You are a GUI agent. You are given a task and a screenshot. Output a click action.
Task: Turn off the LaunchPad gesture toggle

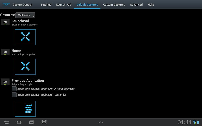tap(5, 22)
